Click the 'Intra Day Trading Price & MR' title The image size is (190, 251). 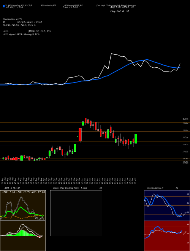pos(70,188)
